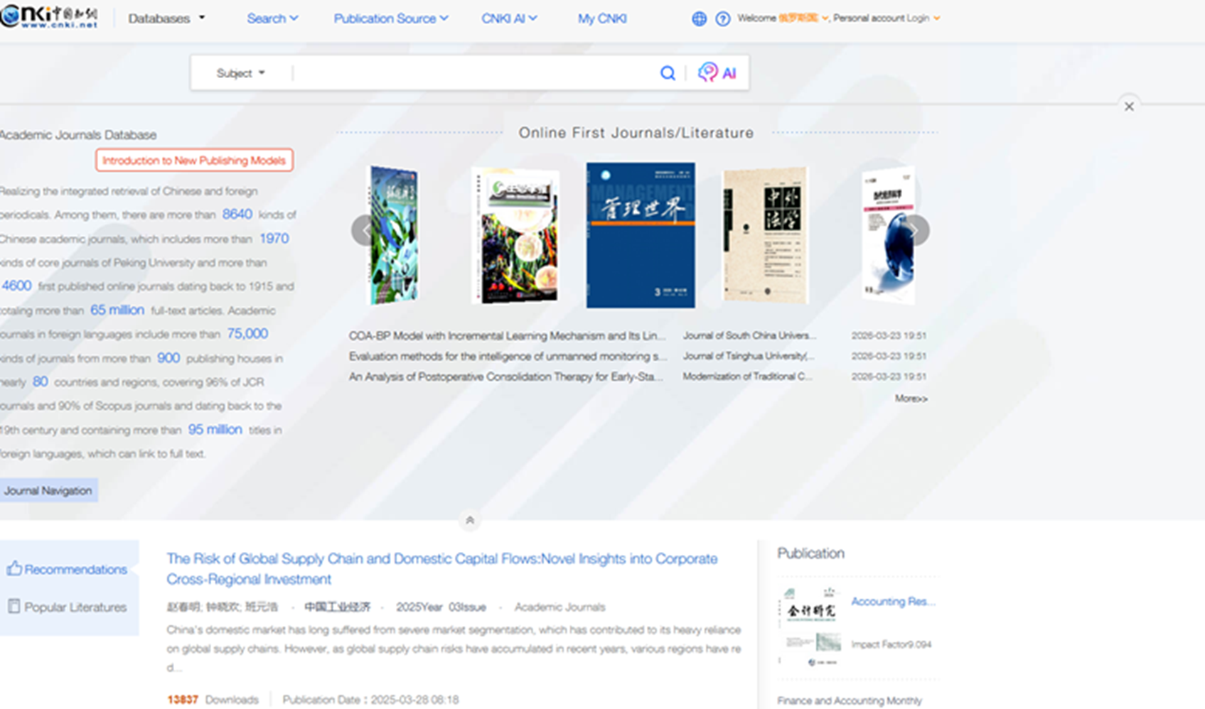This screenshot has height=709, width=1205.
Task: Collapse the panel with the up chevron
Action: click(469, 521)
